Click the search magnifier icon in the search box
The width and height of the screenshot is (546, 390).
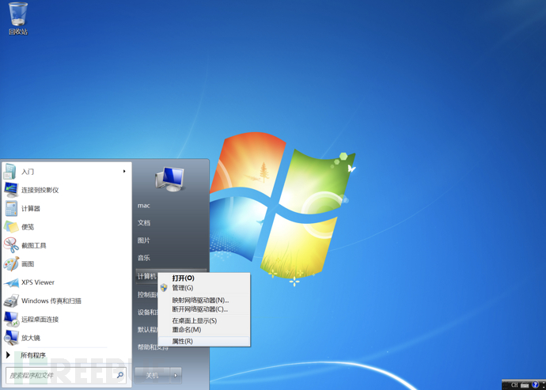click(x=119, y=375)
